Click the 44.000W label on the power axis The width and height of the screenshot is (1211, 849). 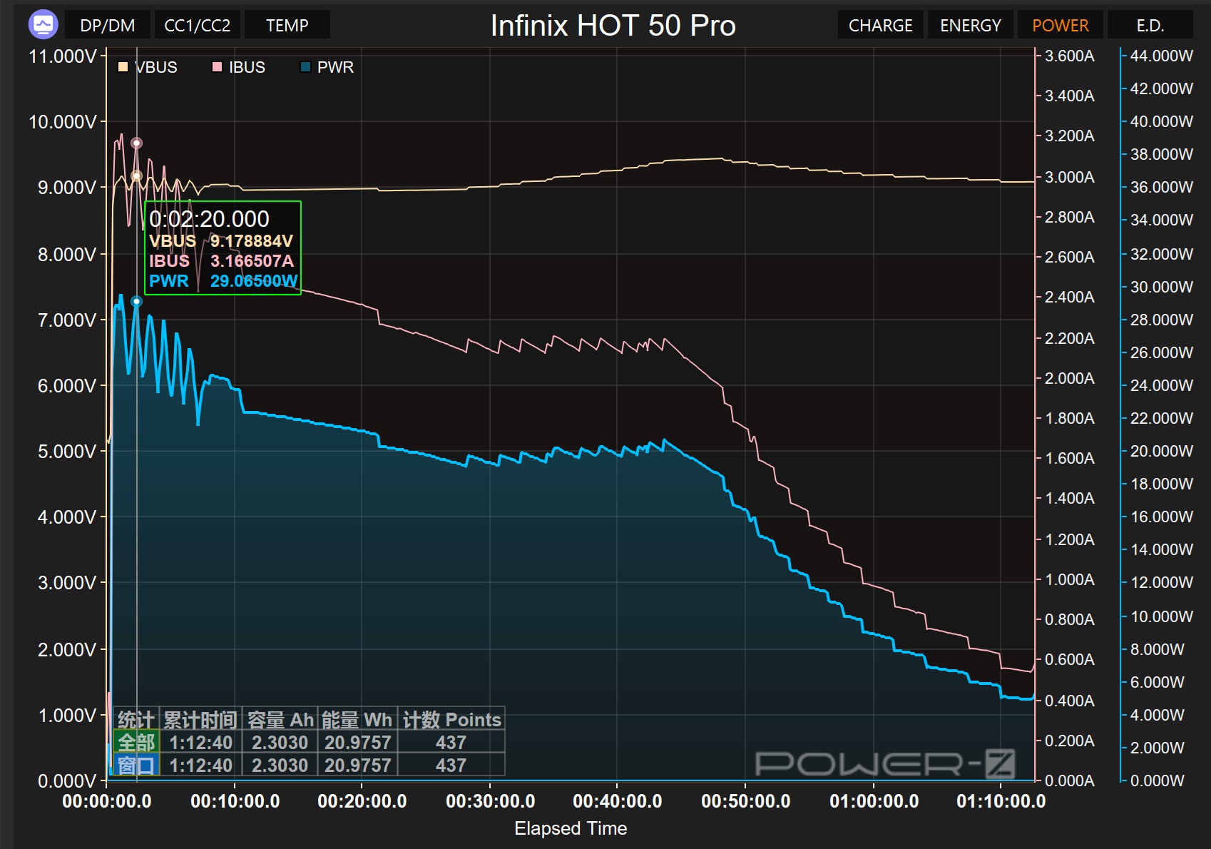1161,56
